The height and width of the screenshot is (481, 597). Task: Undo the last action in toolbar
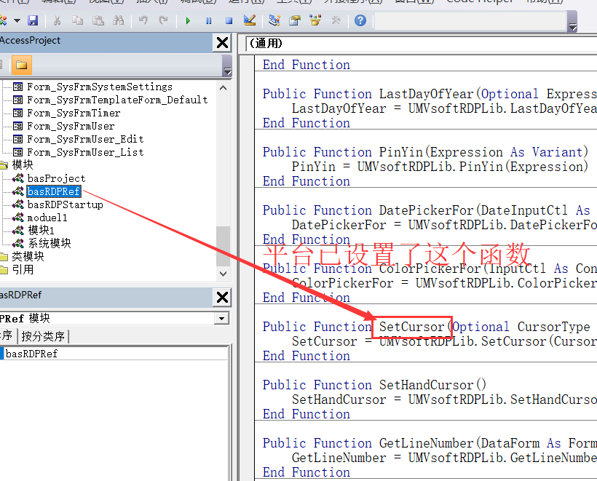point(143,20)
